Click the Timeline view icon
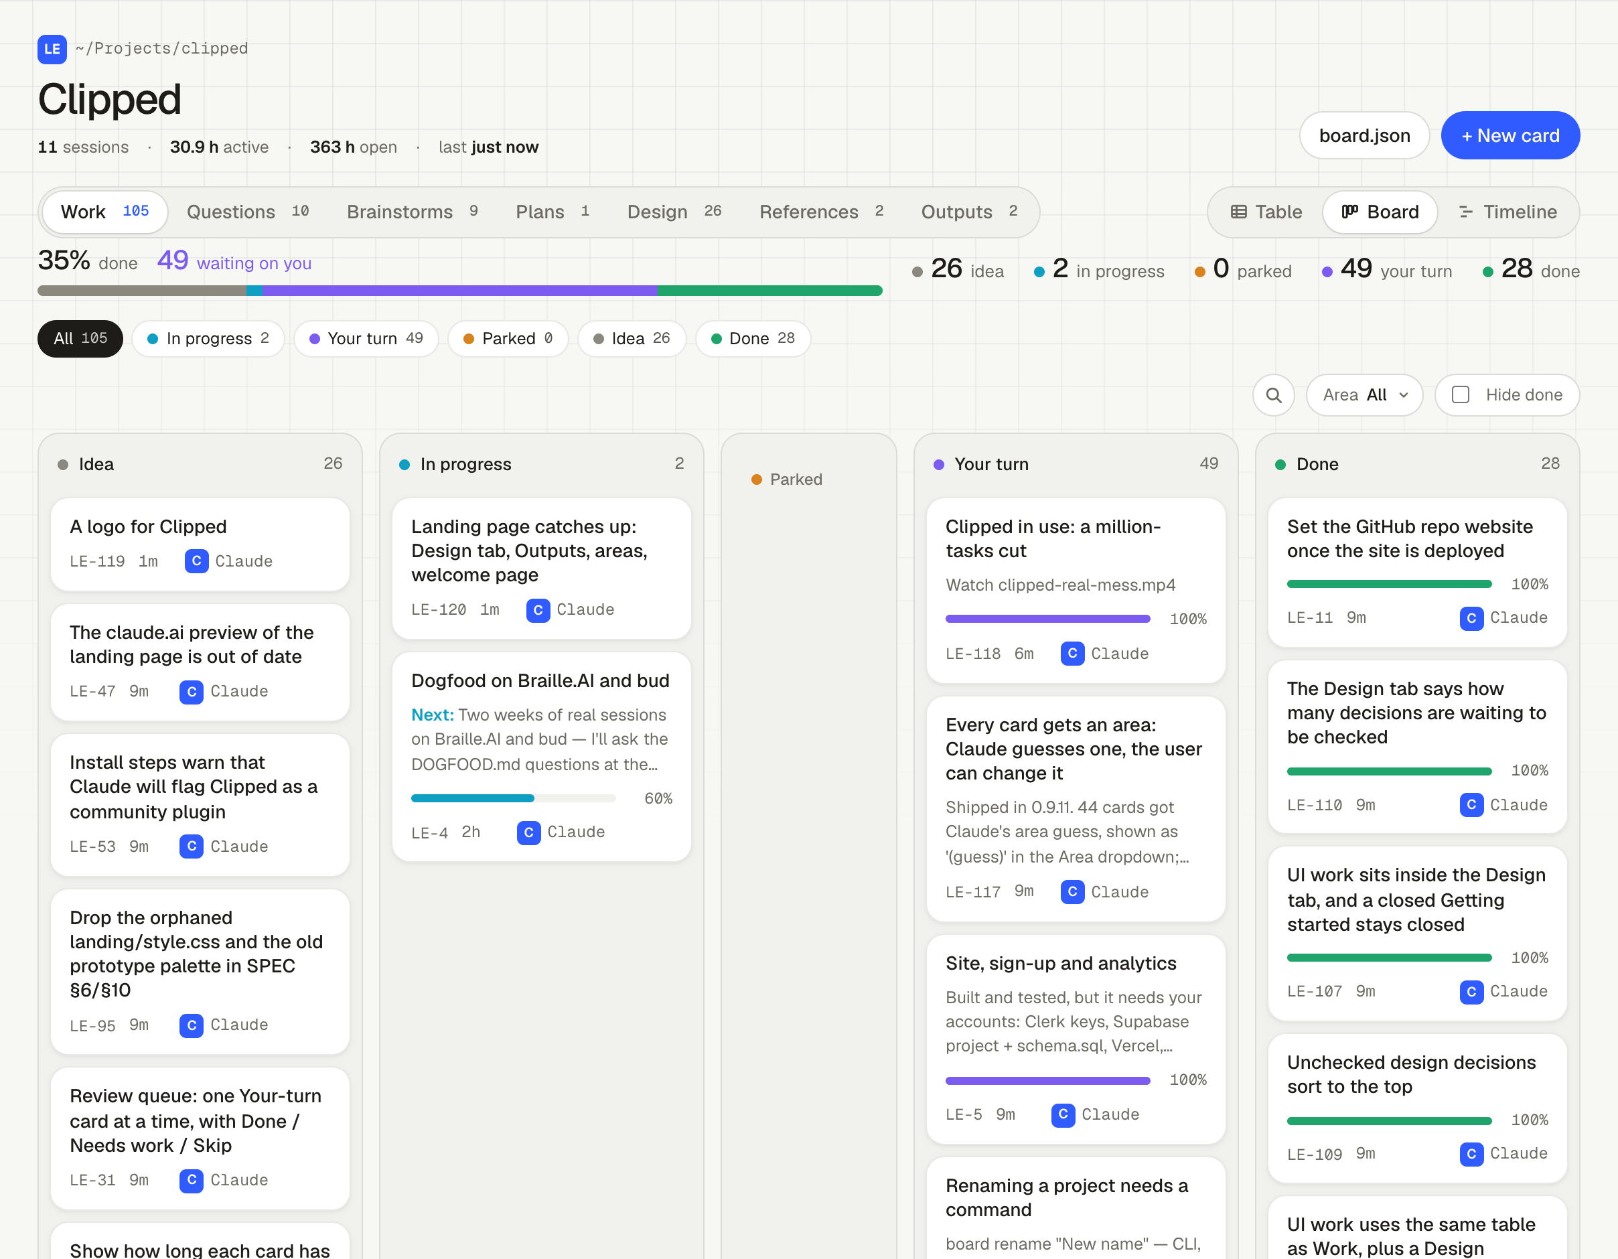1618x1259 pixels. 1465,212
